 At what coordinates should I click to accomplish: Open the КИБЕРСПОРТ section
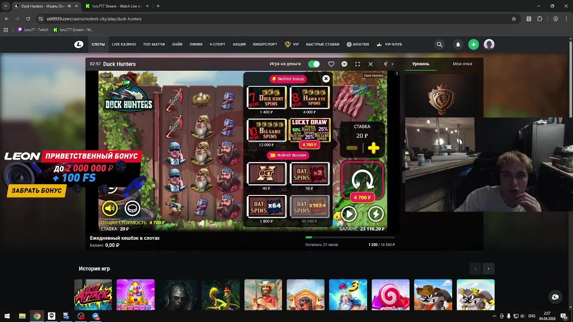(265, 44)
